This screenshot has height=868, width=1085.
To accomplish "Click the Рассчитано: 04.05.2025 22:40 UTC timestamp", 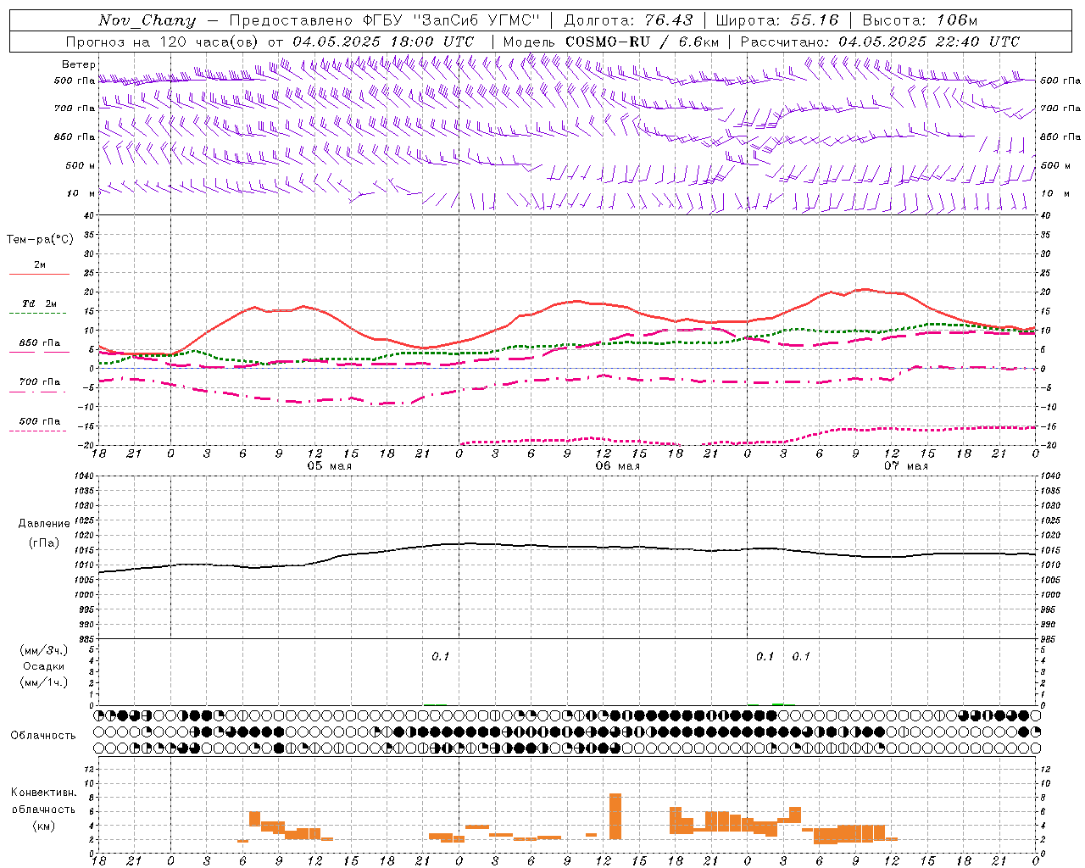I will tap(880, 42).
